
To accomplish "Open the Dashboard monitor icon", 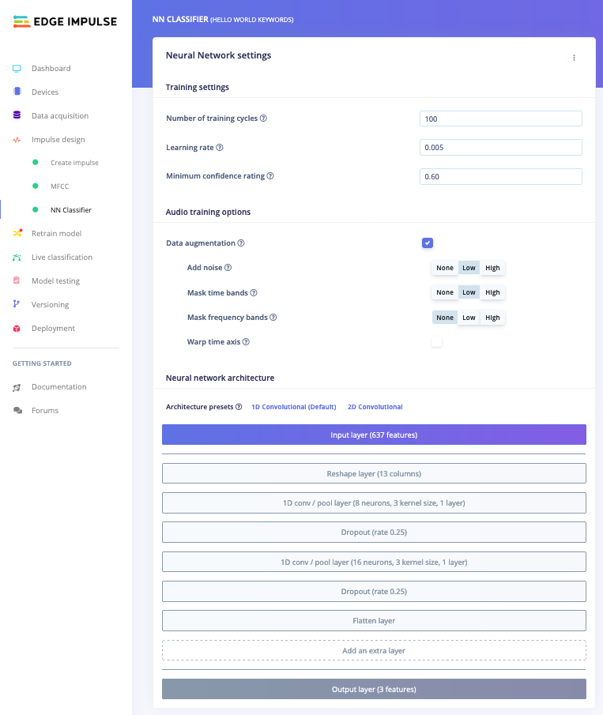I will 17,69.
